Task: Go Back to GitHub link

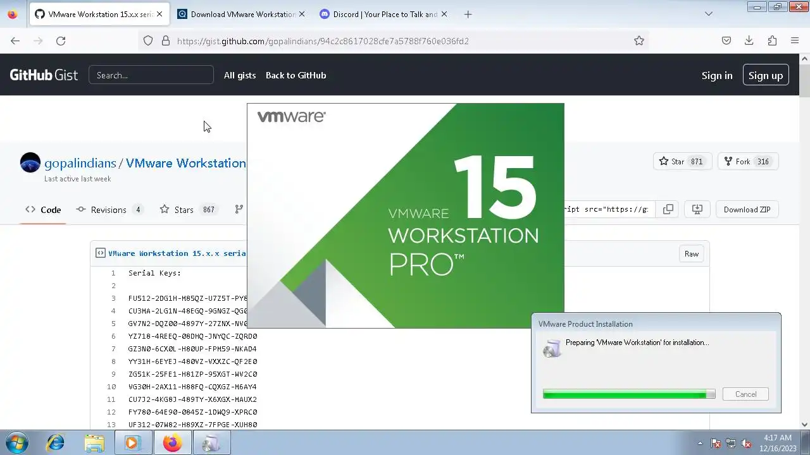Action: (x=296, y=75)
